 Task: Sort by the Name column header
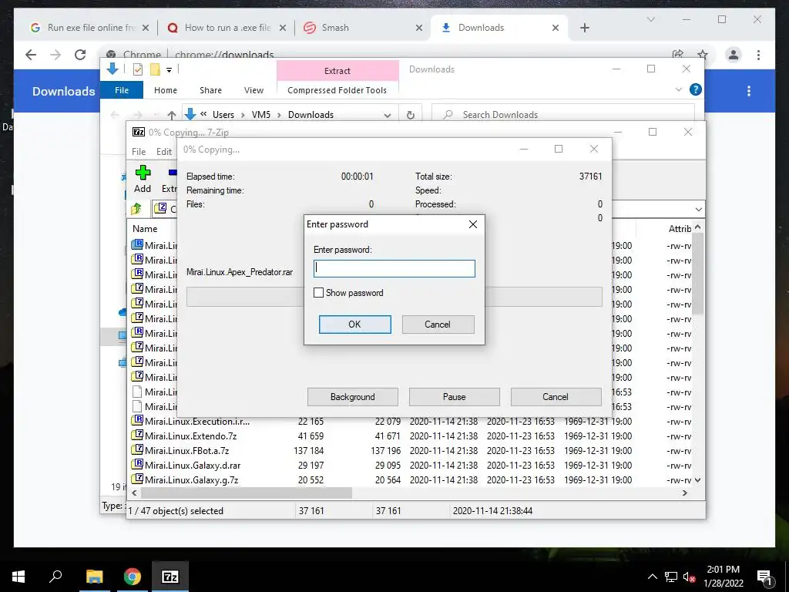145,228
